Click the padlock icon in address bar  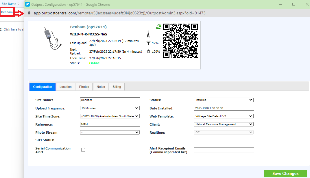click(x=29, y=13)
